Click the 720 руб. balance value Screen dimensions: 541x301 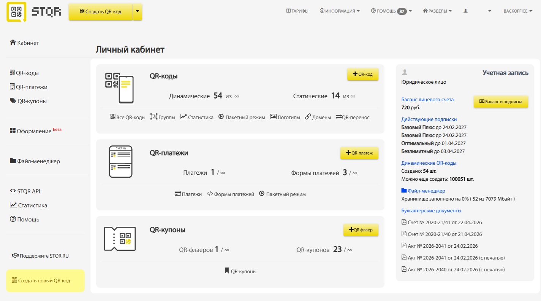point(411,107)
